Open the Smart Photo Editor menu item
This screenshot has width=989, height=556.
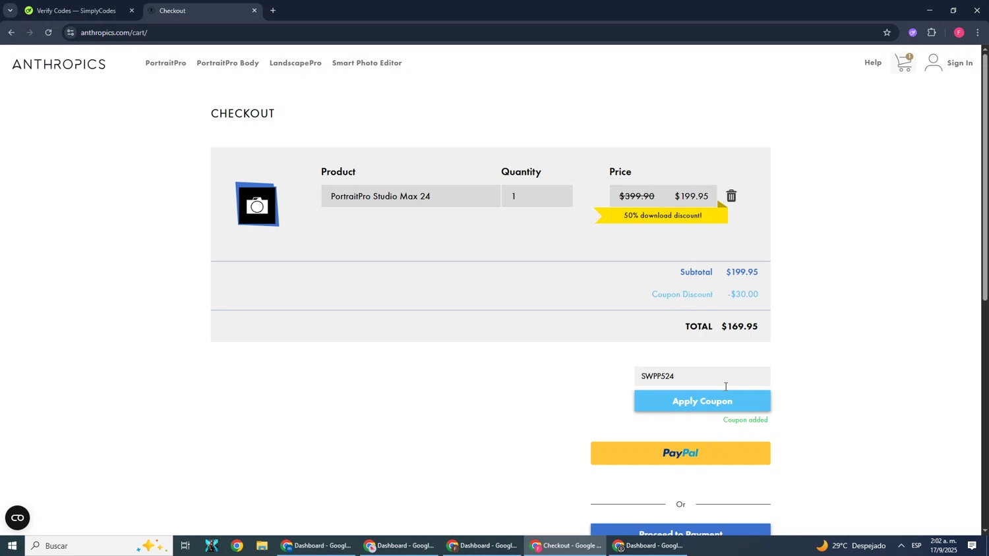coord(367,63)
